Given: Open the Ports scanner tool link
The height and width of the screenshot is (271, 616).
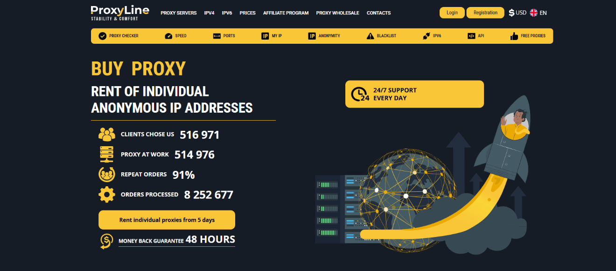Looking at the screenshot, I should [x=224, y=36].
